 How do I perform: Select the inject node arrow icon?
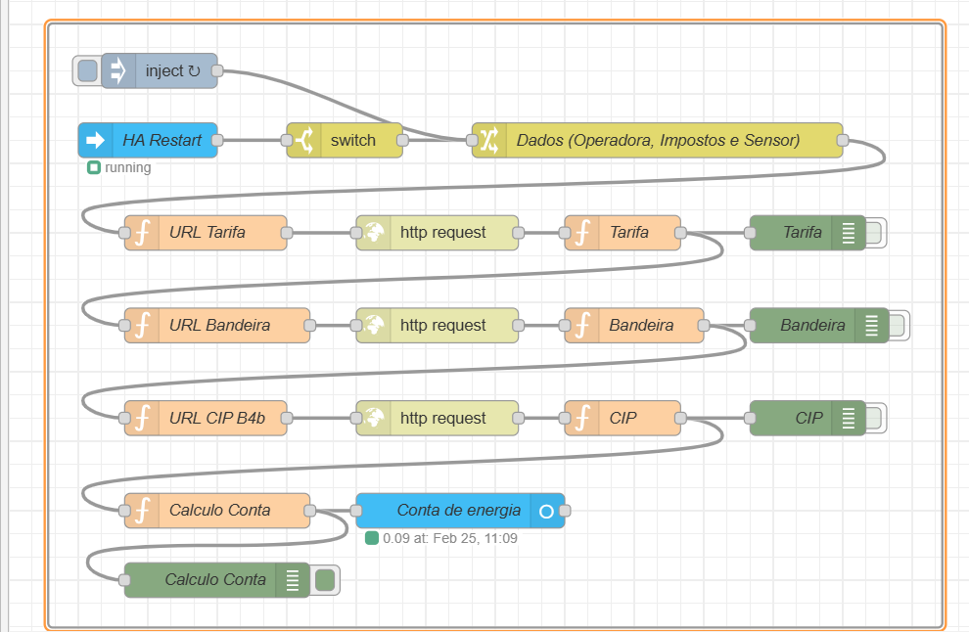tap(117, 71)
